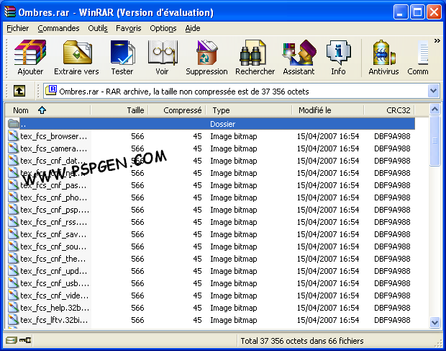Sort by Nom column header

47,110
